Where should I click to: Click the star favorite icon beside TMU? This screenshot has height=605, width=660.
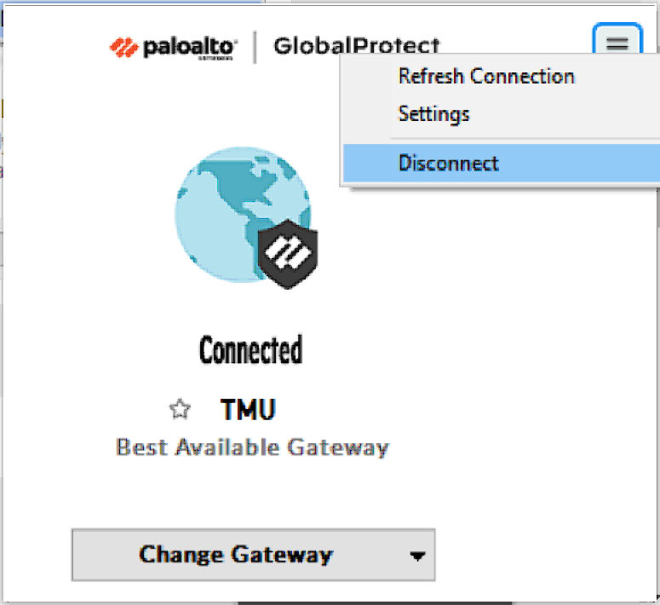tap(180, 409)
